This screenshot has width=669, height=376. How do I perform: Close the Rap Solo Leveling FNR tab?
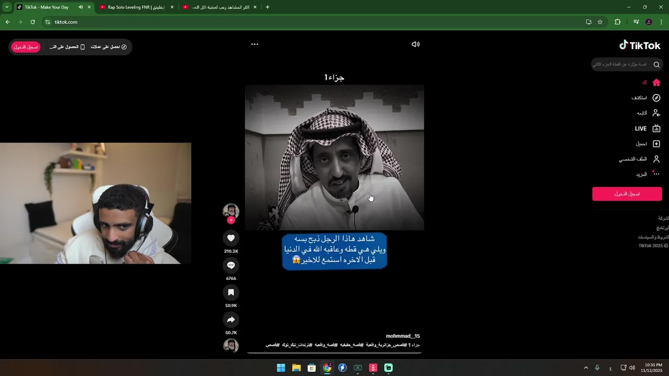(x=172, y=7)
